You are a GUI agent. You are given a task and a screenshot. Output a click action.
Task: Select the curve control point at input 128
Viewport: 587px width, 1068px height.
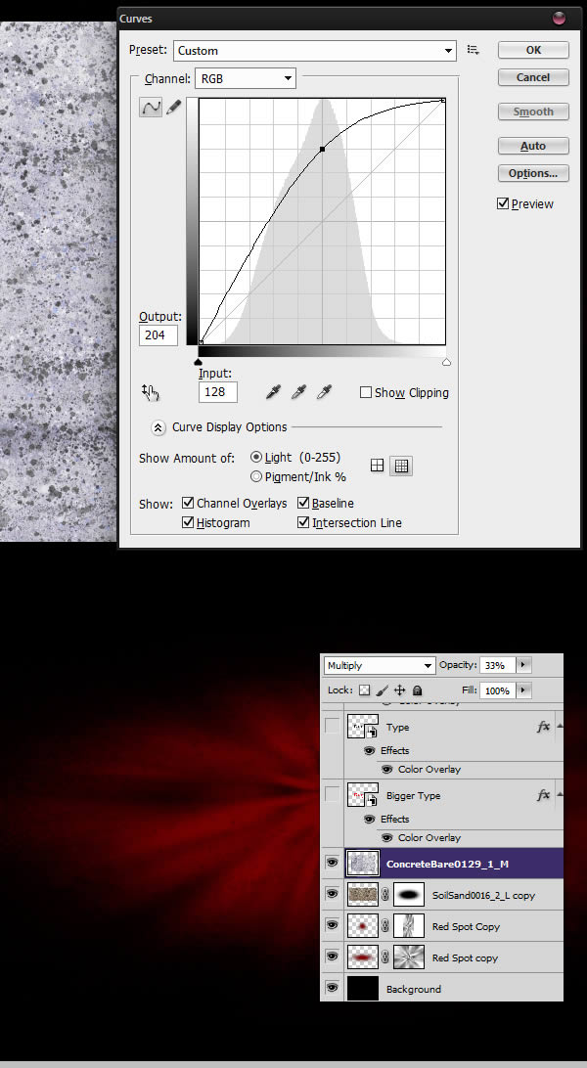tap(322, 149)
